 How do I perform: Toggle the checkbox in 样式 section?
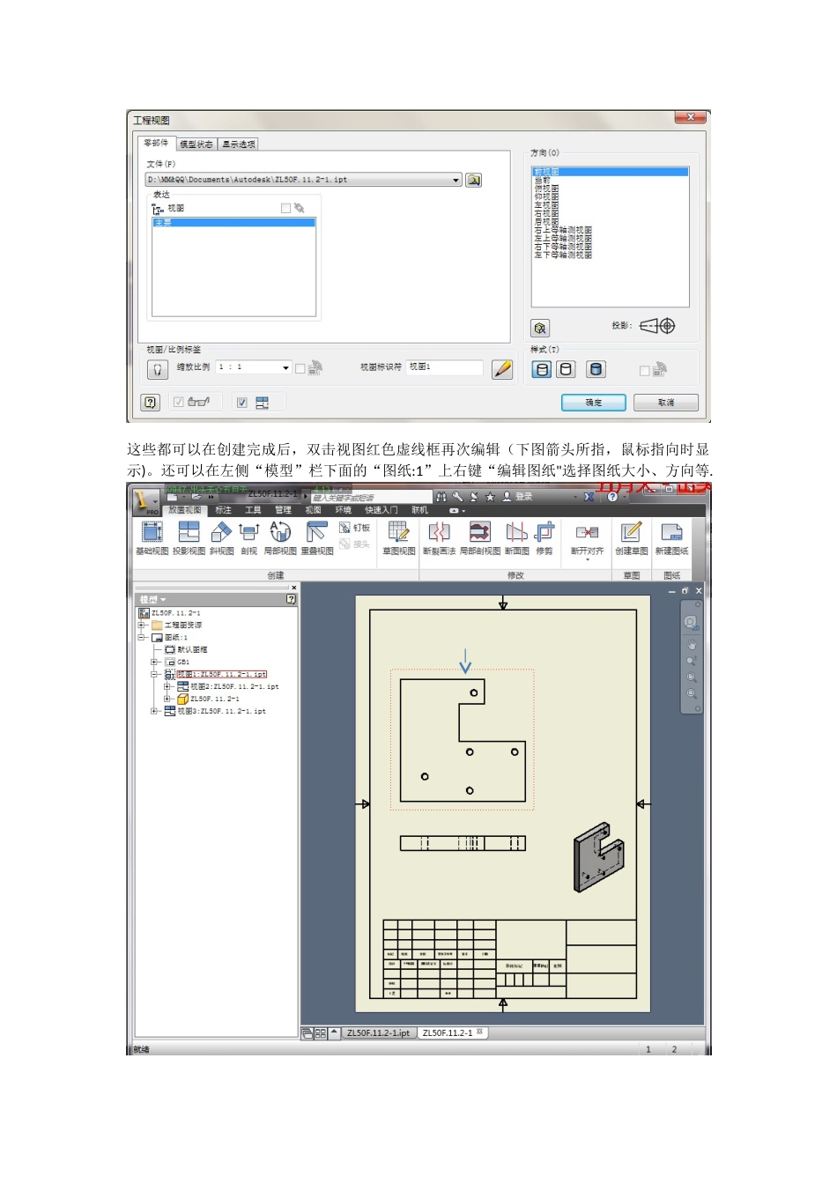tap(644, 370)
